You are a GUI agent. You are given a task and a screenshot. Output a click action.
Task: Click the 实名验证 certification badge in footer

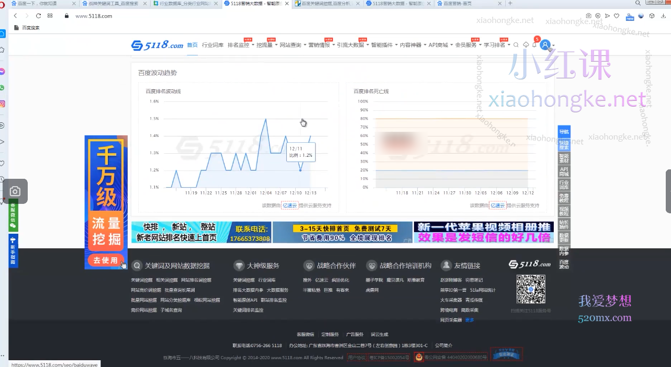506,354
